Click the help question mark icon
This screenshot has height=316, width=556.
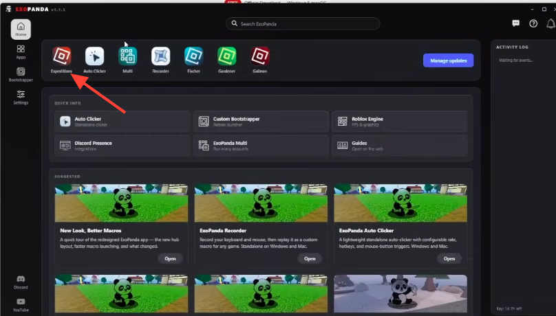coord(533,23)
